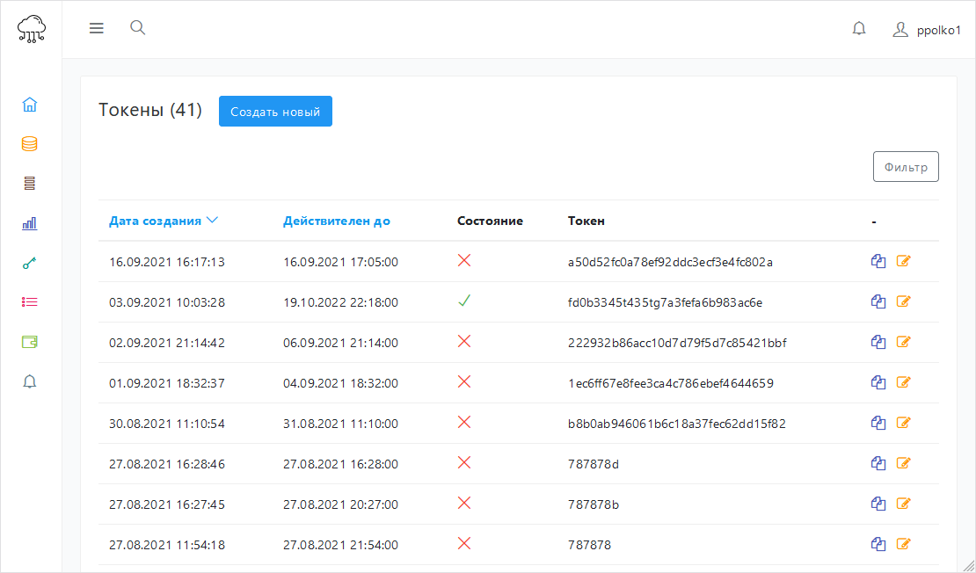Open the bar chart statistics icon

click(x=30, y=223)
